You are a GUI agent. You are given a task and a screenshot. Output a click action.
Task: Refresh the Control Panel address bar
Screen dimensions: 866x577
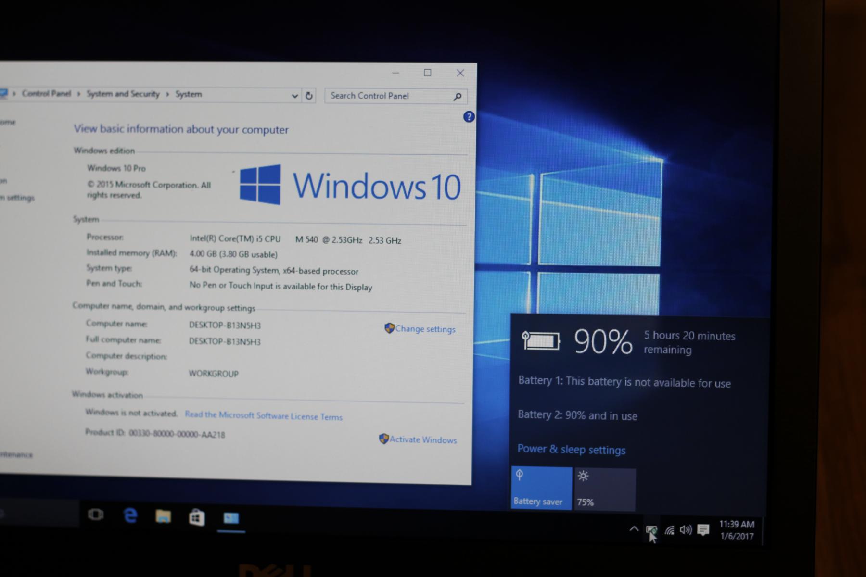click(x=309, y=96)
